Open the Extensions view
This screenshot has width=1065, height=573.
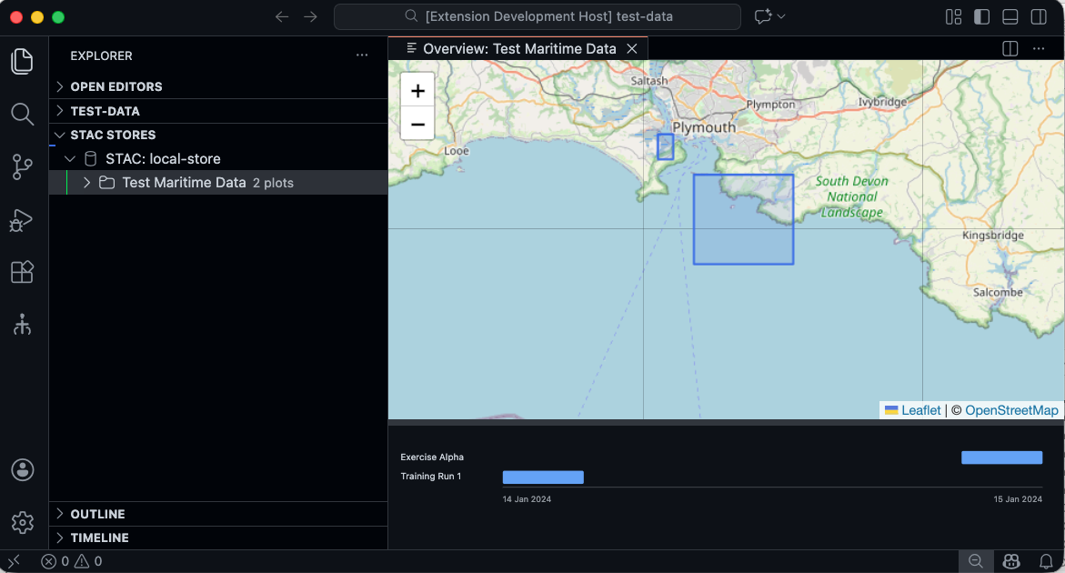click(x=22, y=272)
